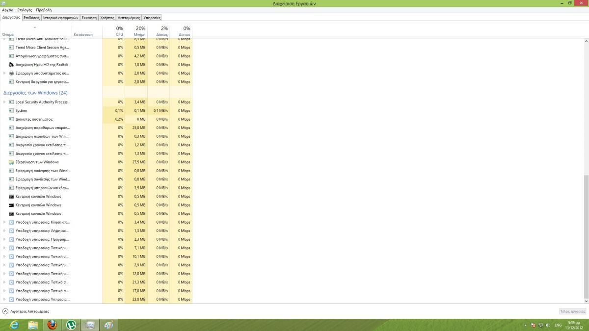This screenshot has height=331, width=589.
Task: Open Internet Explorer from the taskbar
Action: (x=14, y=325)
